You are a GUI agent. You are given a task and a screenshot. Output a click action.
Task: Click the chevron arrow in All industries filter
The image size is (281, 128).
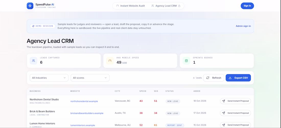click(65, 78)
